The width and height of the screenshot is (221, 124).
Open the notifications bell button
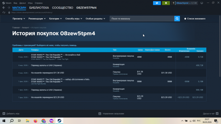(166, 3)
